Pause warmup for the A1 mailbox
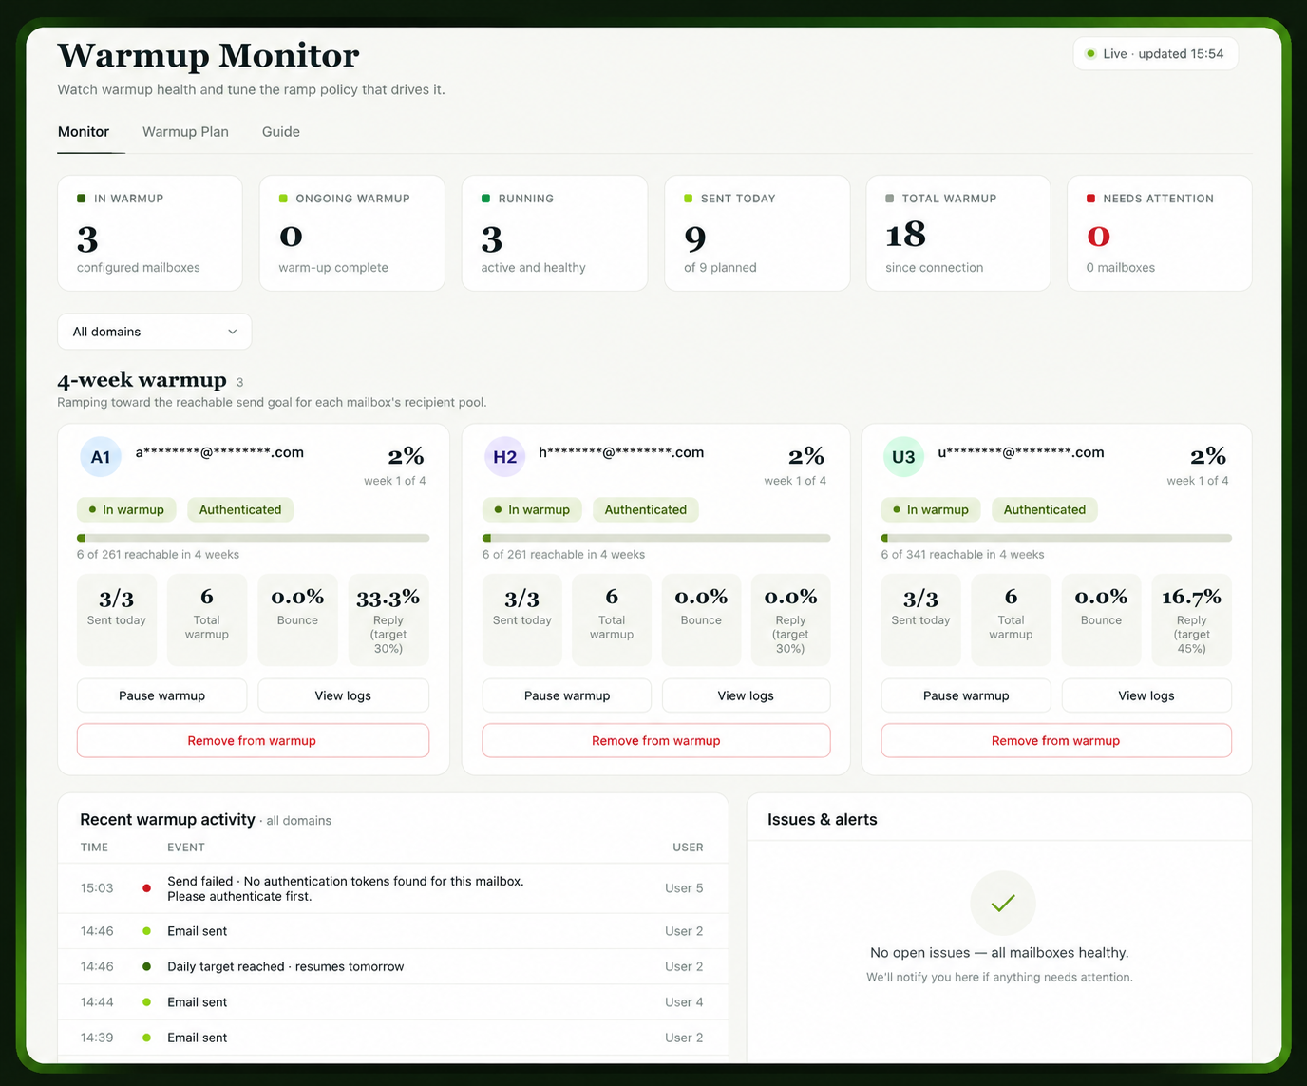This screenshot has height=1086, width=1307. [161, 695]
